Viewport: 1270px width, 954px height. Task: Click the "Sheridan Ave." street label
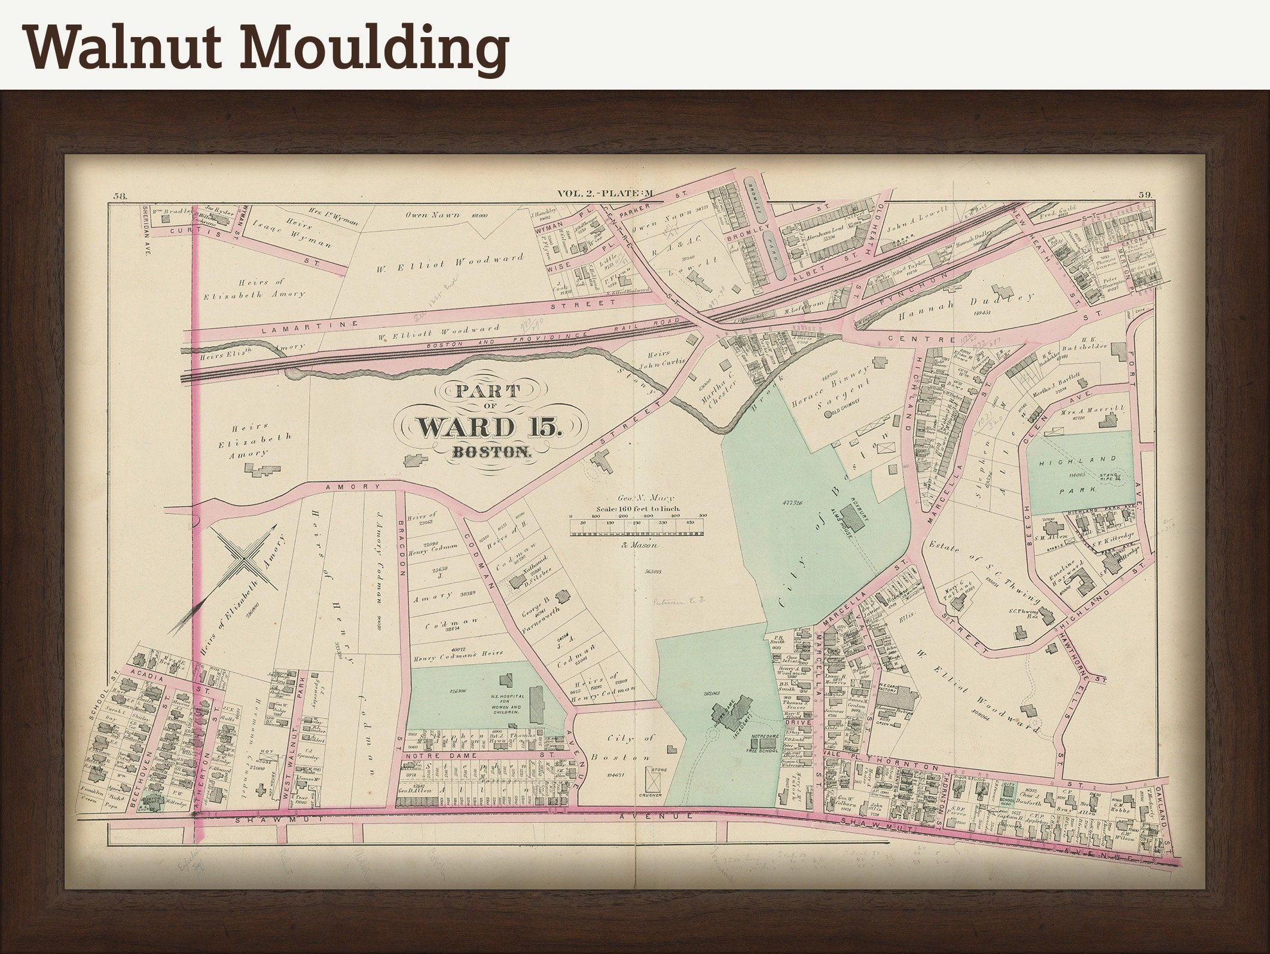tap(146, 232)
